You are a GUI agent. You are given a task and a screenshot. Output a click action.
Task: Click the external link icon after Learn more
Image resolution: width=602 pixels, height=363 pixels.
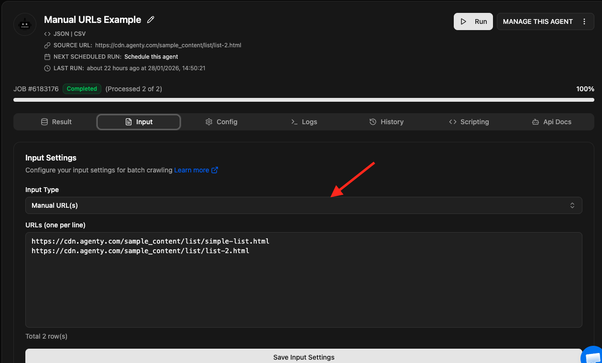215,170
